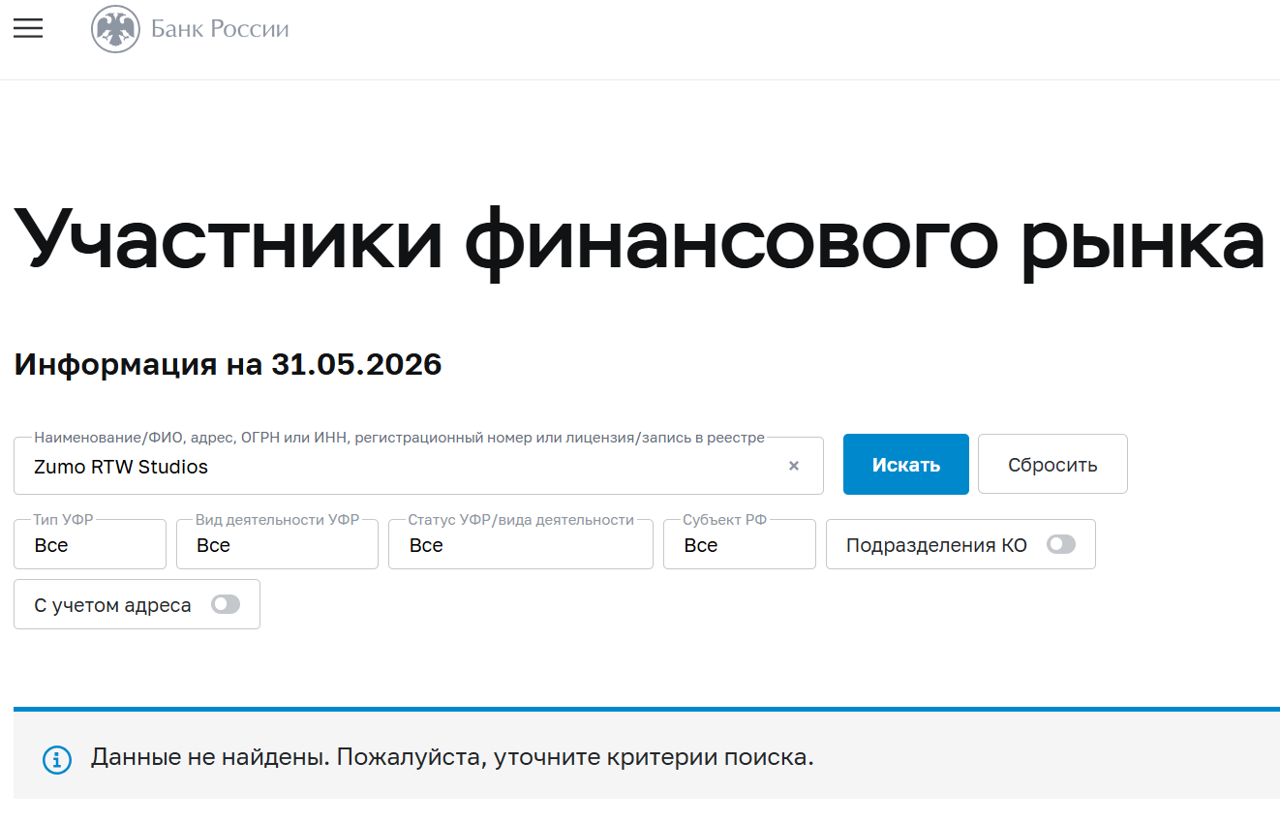Click the Искать search button
Image resolution: width=1280 pixels, height=823 pixels.
(906, 465)
